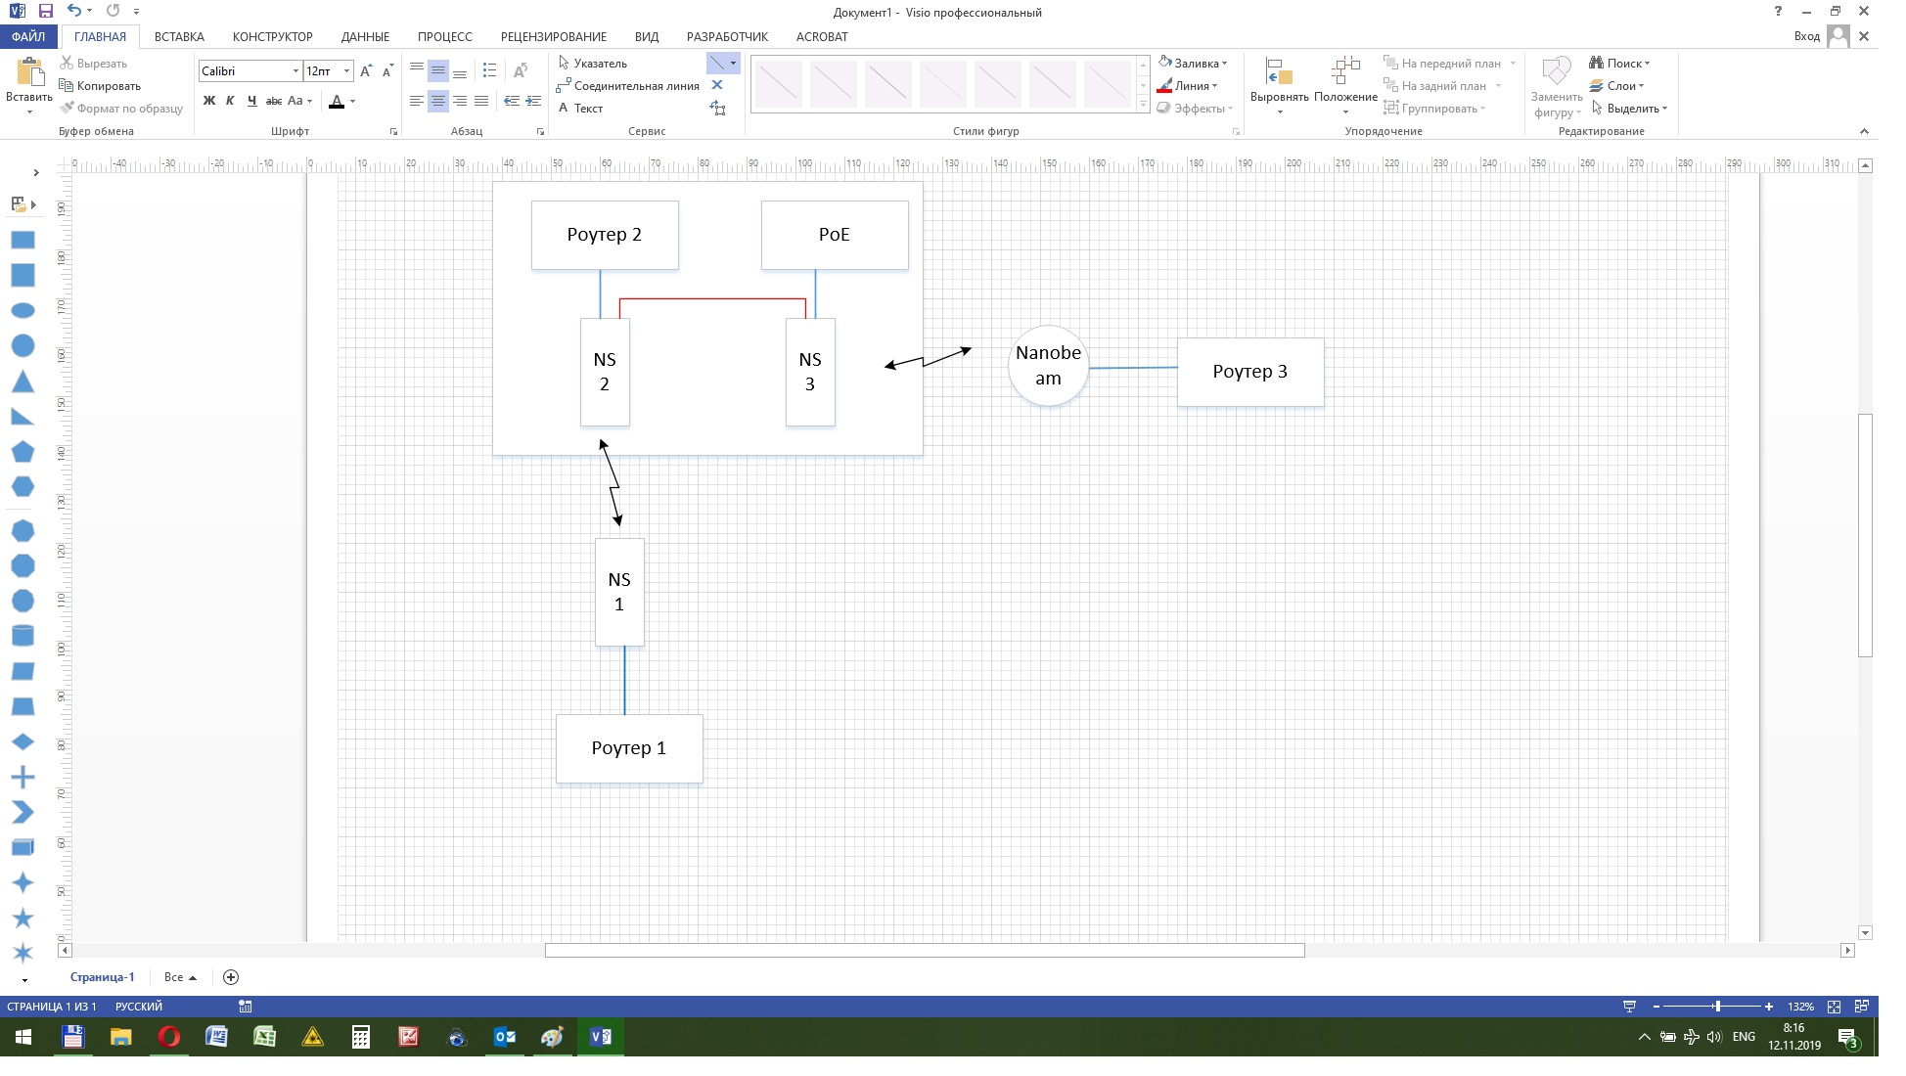Click the РУССКИЙ language indicator

coord(139,1007)
